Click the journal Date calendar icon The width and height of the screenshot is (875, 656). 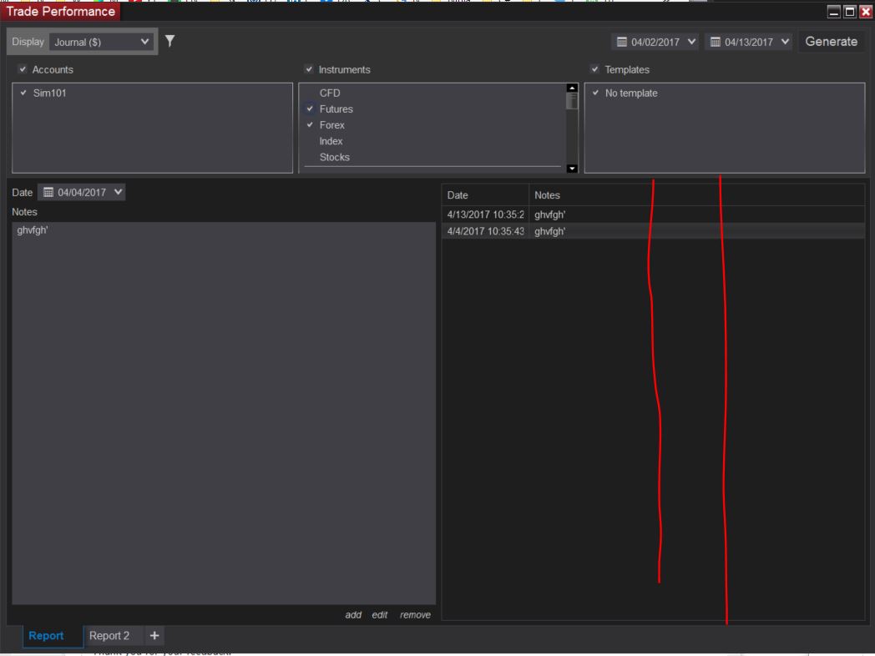(x=48, y=193)
